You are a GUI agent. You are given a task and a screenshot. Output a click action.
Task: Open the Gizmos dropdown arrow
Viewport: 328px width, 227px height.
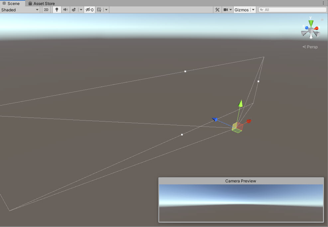(x=253, y=10)
